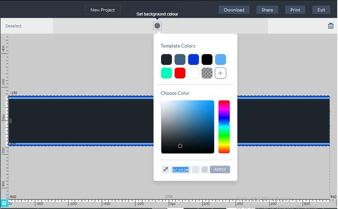The height and width of the screenshot is (209, 338).
Task: Click the hex color field 1C252B
Action: pos(181,170)
